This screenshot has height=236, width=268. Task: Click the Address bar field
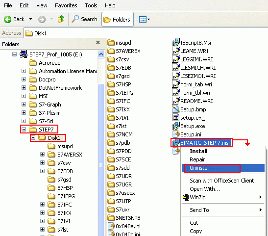point(146,33)
